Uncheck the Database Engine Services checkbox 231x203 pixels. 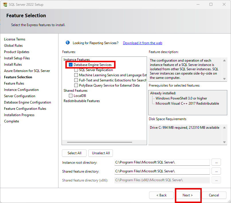[x=71, y=65]
